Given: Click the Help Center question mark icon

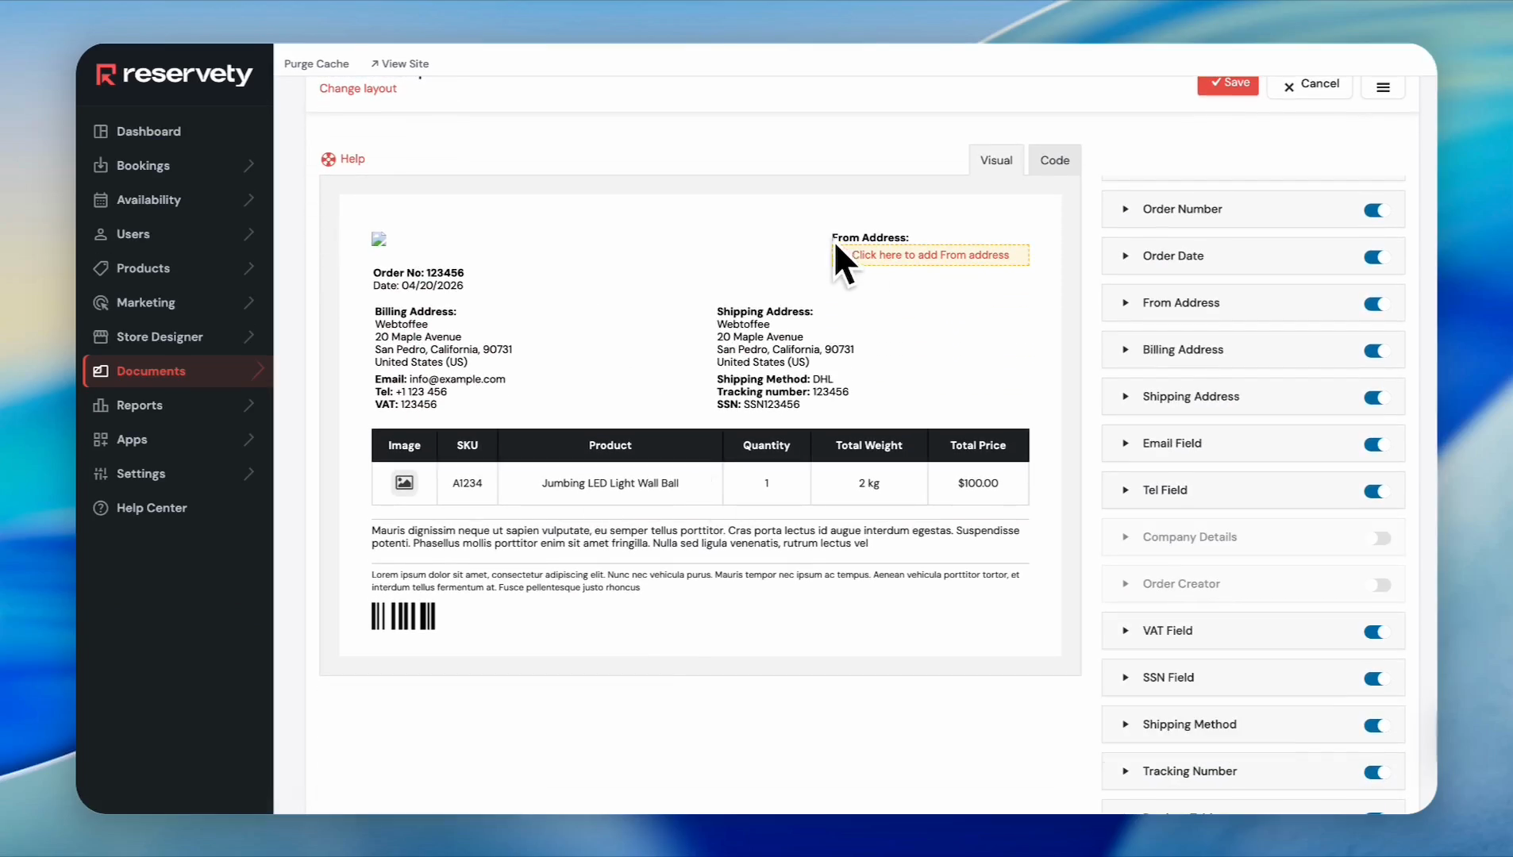Looking at the screenshot, I should point(101,508).
